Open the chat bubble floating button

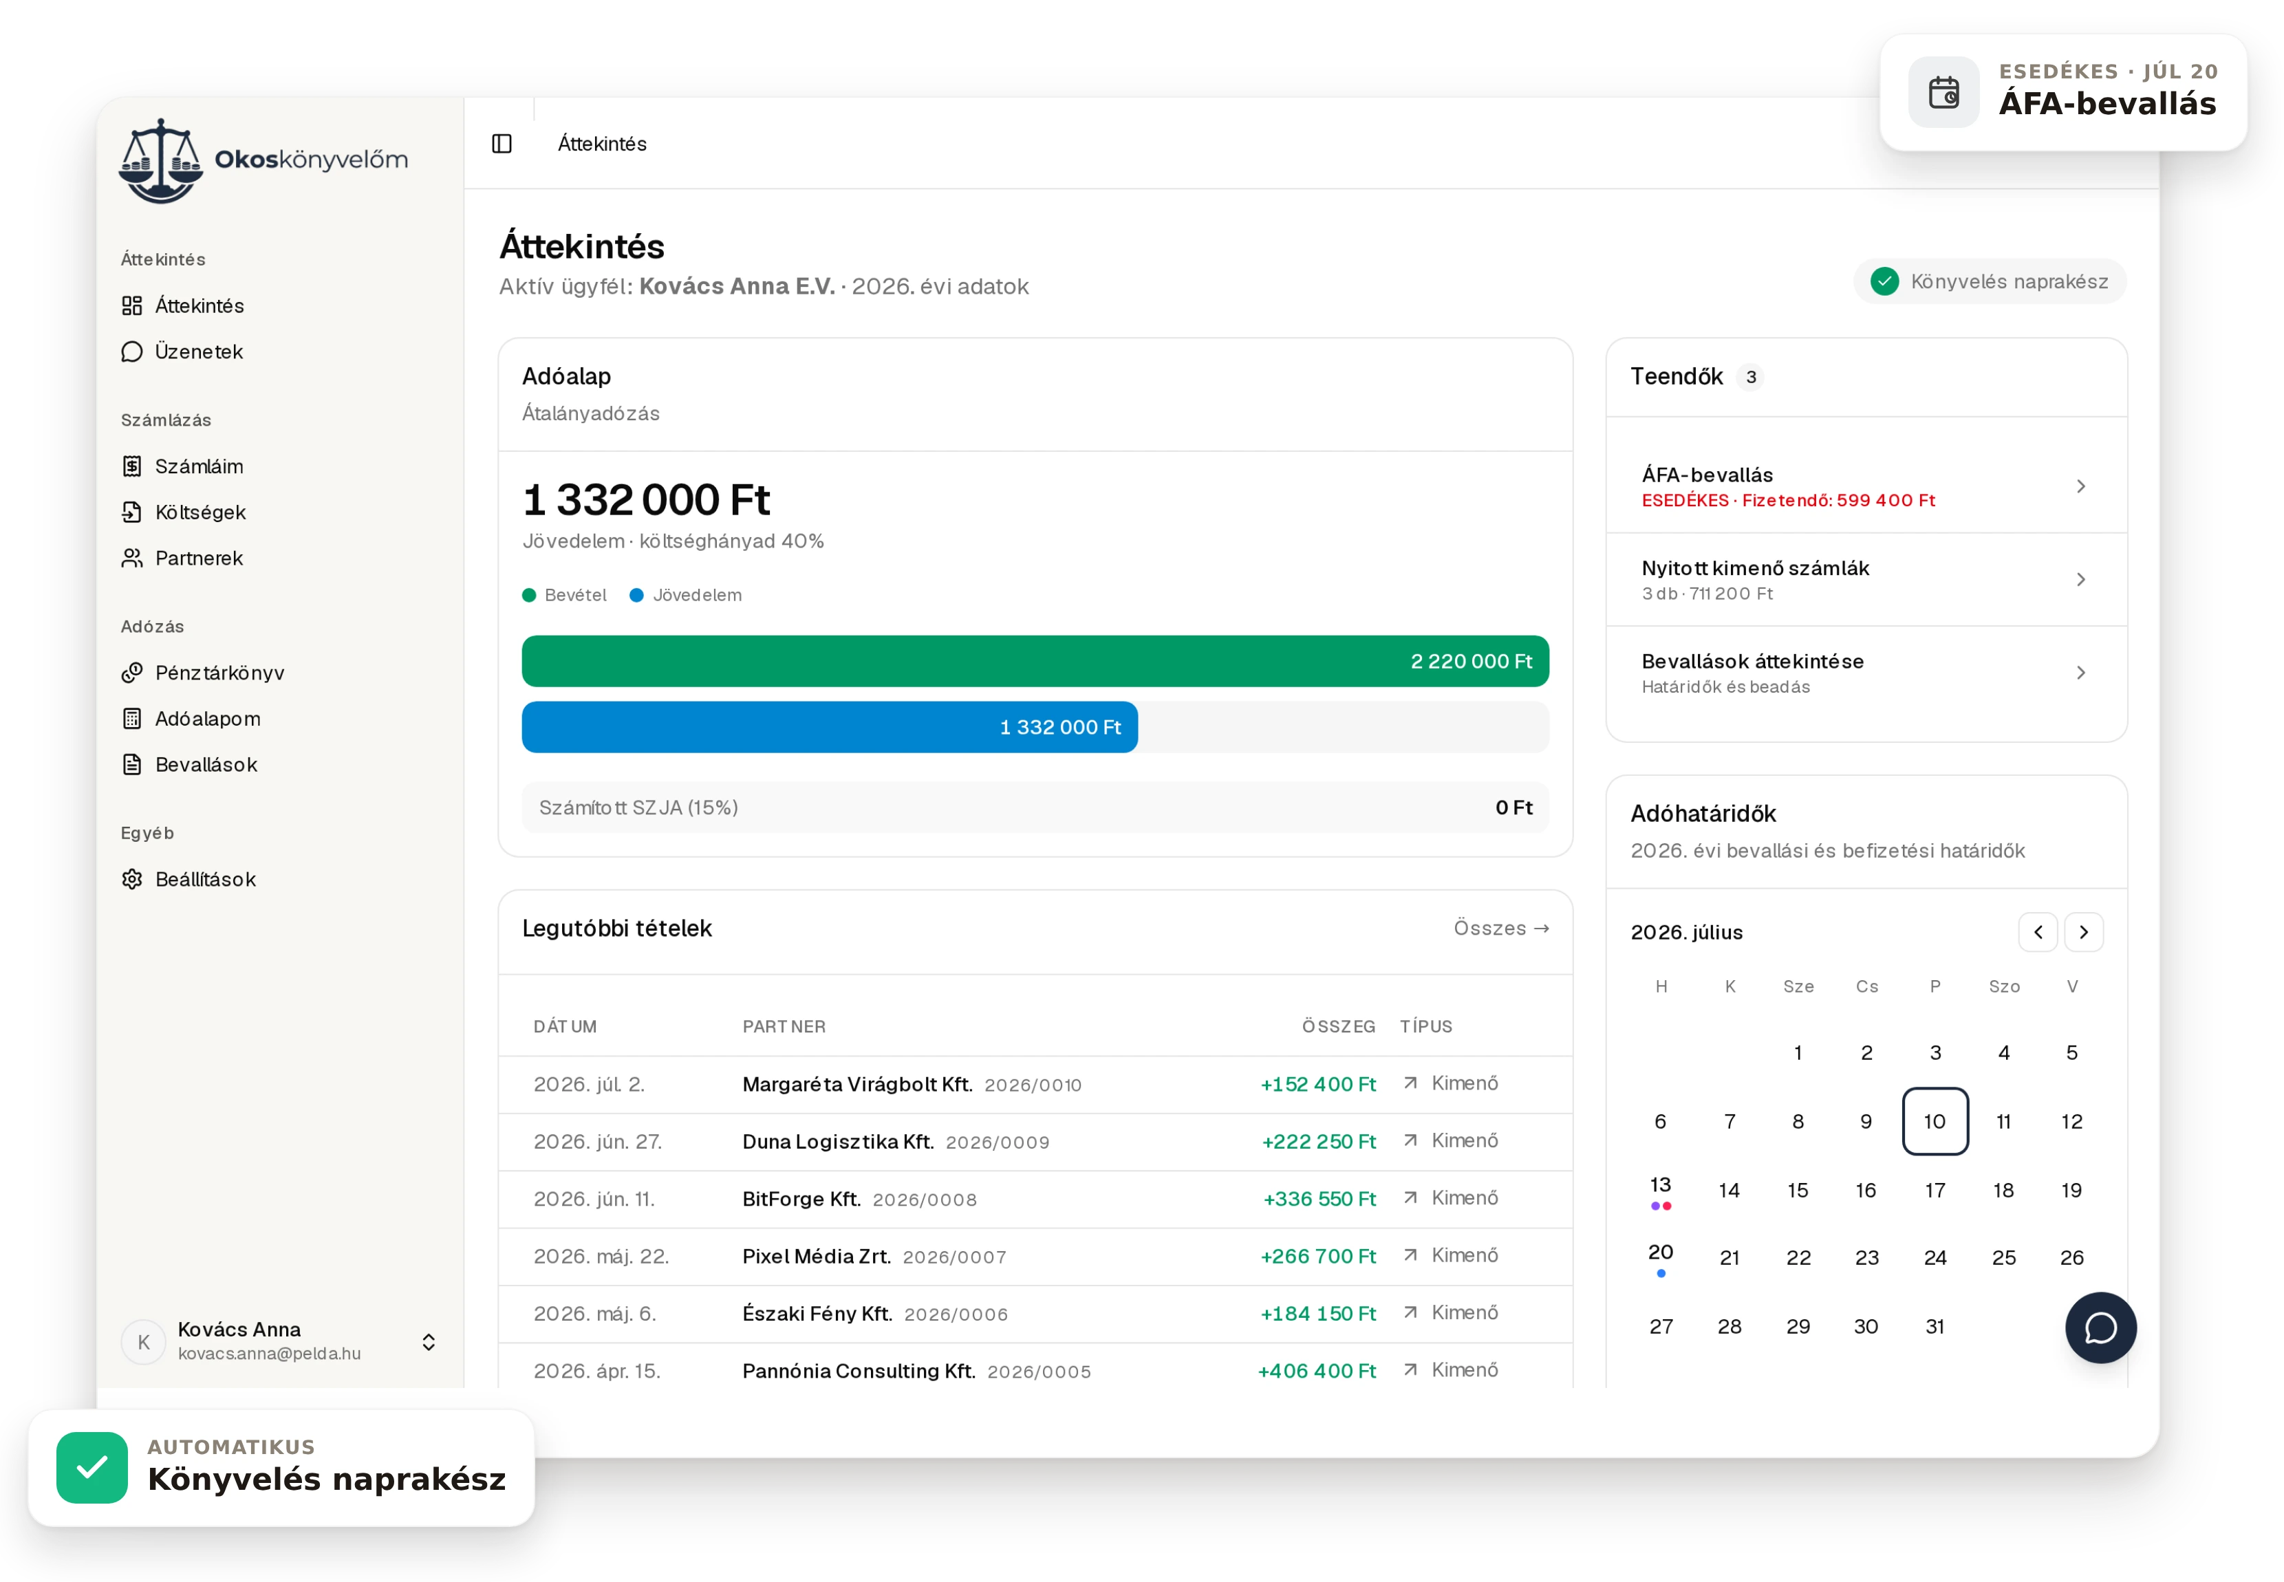pyautogui.click(x=2100, y=1328)
